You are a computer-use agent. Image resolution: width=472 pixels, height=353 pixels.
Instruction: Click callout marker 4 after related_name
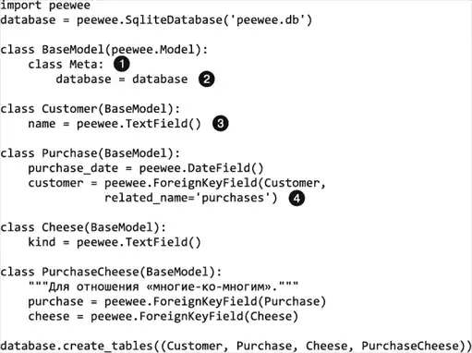coord(297,198)
